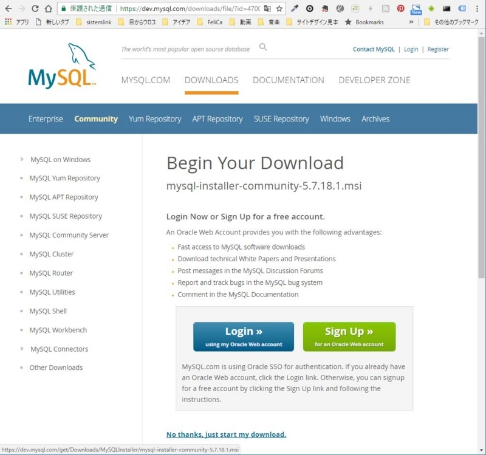Open the サイトデザイン見本 bookmark folder
This screenshot has width=486, height=455.
(x=312, y=22)
